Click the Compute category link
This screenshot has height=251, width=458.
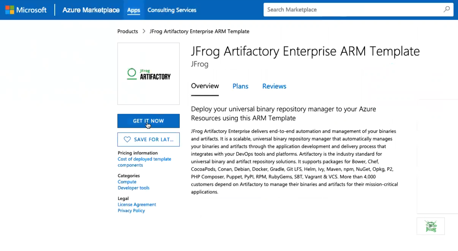pos(127,182)
